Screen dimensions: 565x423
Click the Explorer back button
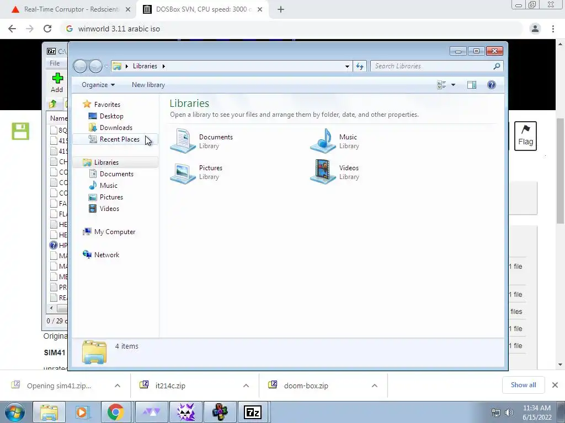tap(80, 66)
